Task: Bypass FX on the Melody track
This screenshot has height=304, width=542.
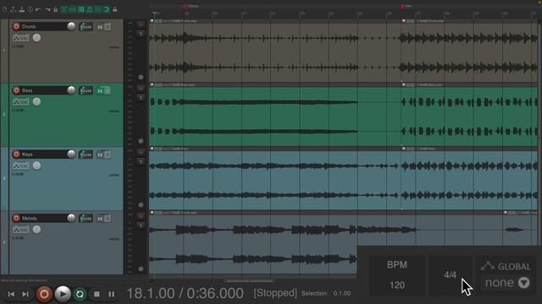Action: click(108, 219)
